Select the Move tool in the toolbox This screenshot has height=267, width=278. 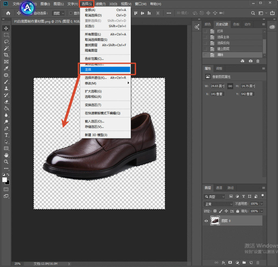point(6,29)
